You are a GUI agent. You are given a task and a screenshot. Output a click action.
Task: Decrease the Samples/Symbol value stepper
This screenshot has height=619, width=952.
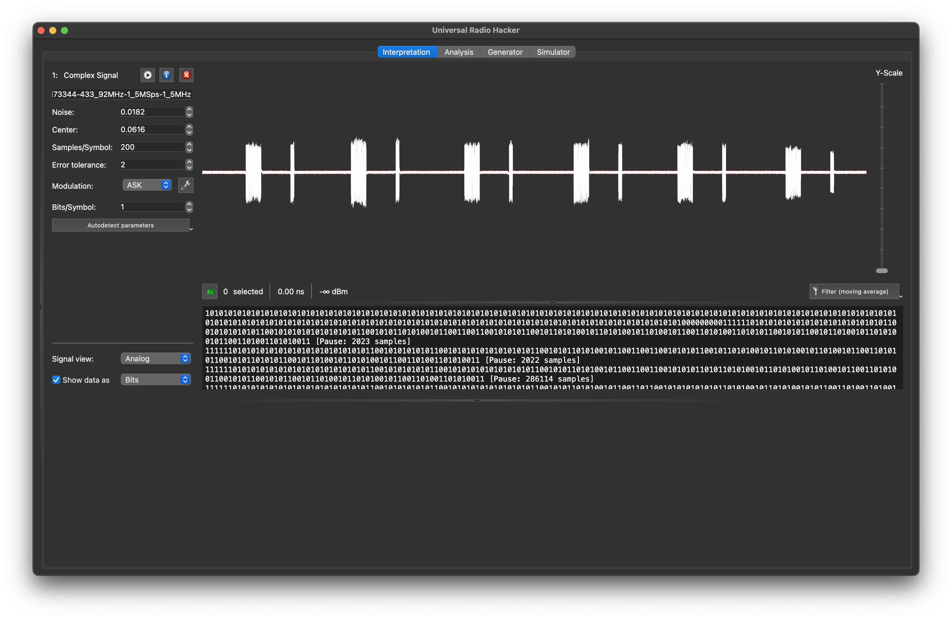[189, 150]
